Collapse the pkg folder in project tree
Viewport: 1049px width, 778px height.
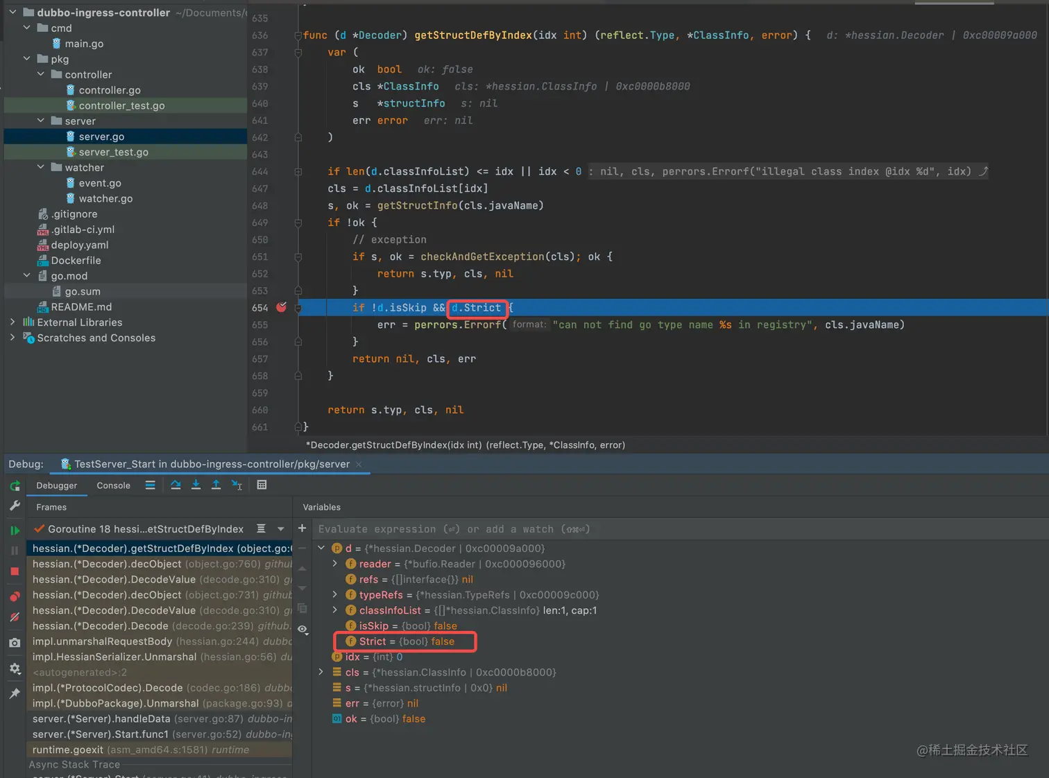tap(27, 59)
